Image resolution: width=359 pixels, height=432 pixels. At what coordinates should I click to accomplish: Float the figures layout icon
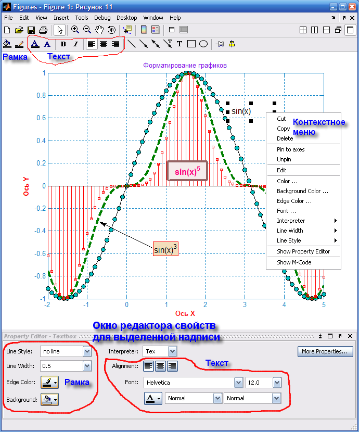pos(338,30)
